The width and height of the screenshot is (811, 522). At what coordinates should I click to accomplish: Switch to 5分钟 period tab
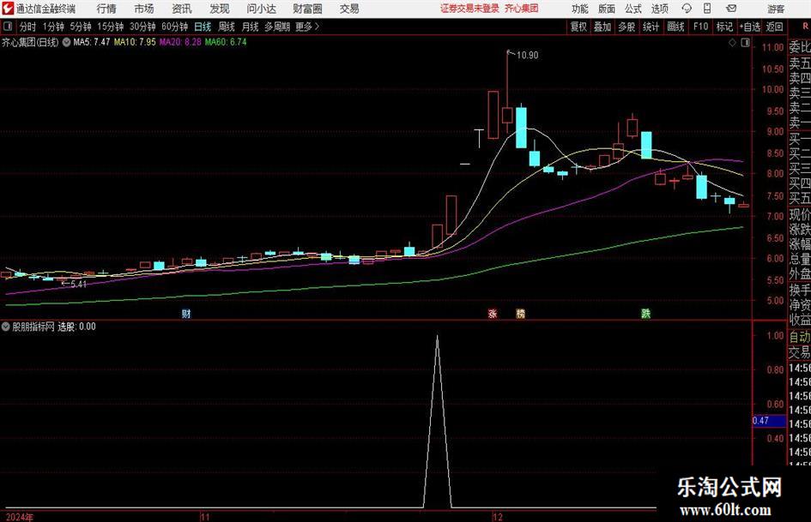81,27
